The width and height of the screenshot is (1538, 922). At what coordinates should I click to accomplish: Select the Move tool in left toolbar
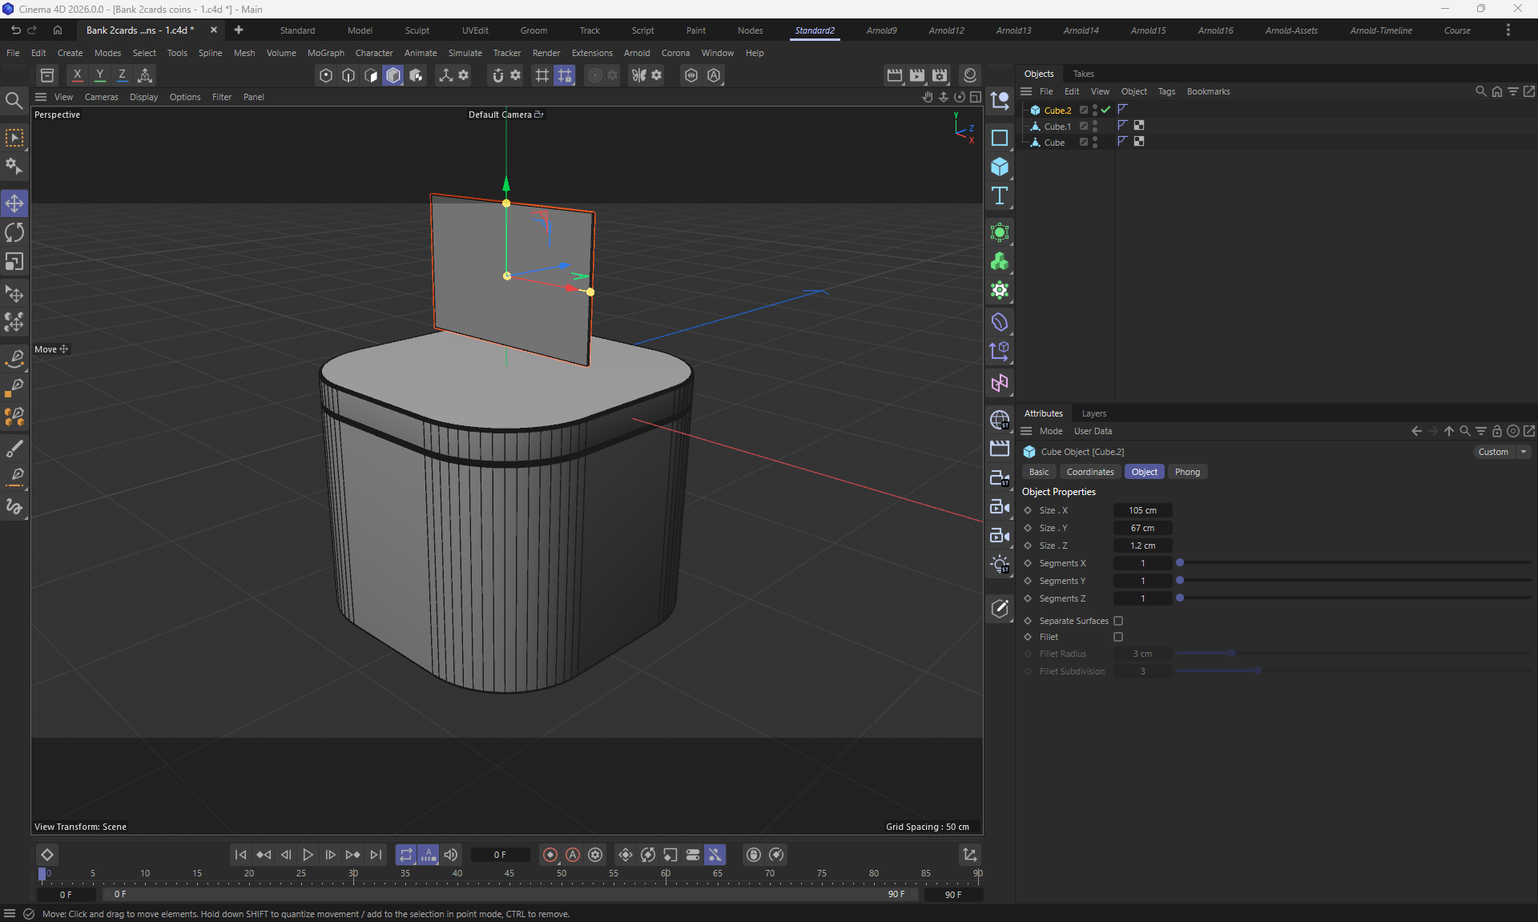(14, 203)
